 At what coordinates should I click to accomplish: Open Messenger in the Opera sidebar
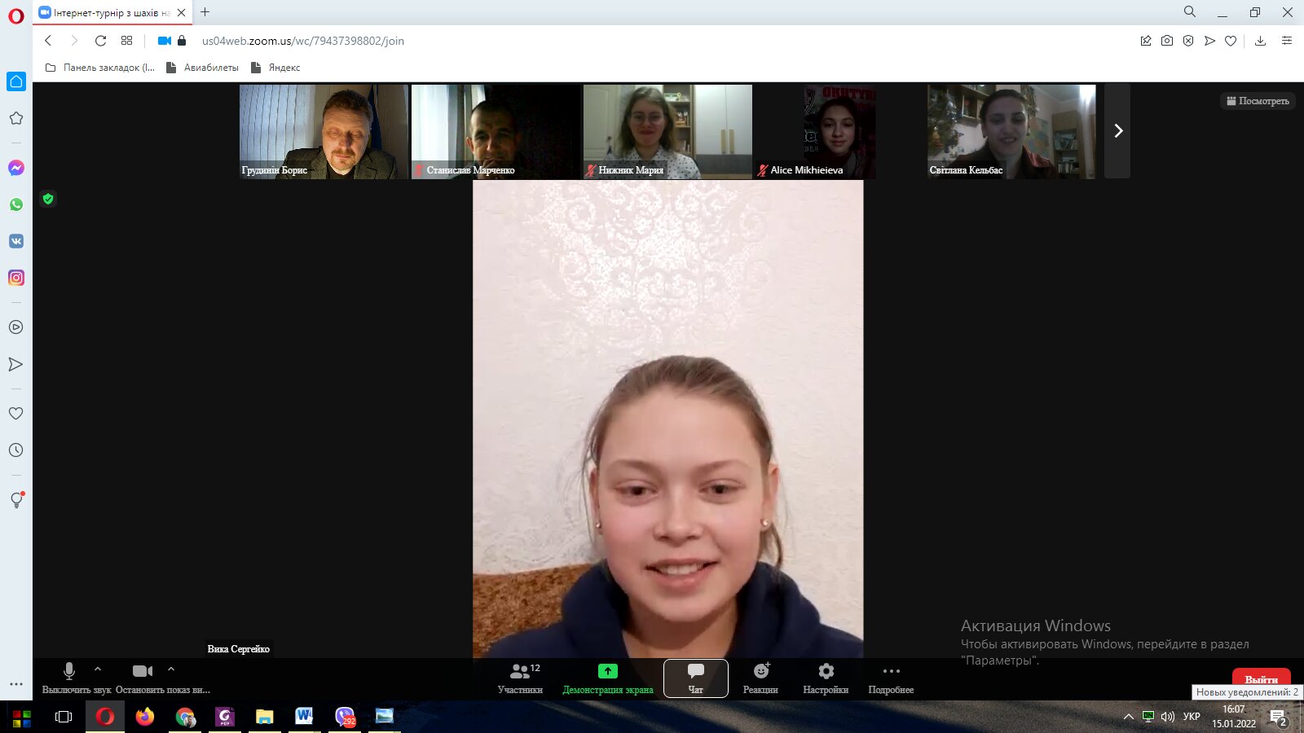pos(16,168)
